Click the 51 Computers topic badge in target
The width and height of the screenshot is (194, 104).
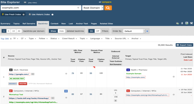pyautogui.click(x=128, y=91)
